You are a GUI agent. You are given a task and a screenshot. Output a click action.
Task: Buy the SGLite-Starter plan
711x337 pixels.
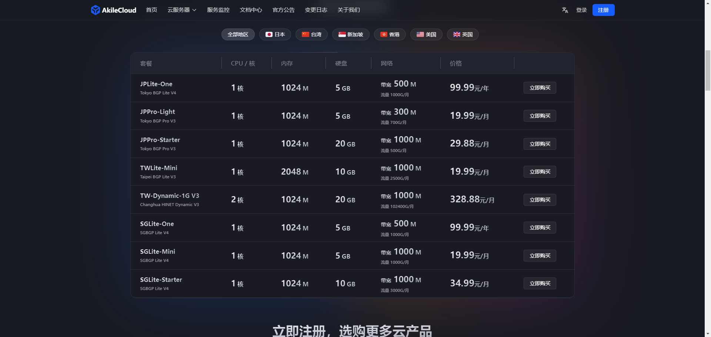point(540,283)
